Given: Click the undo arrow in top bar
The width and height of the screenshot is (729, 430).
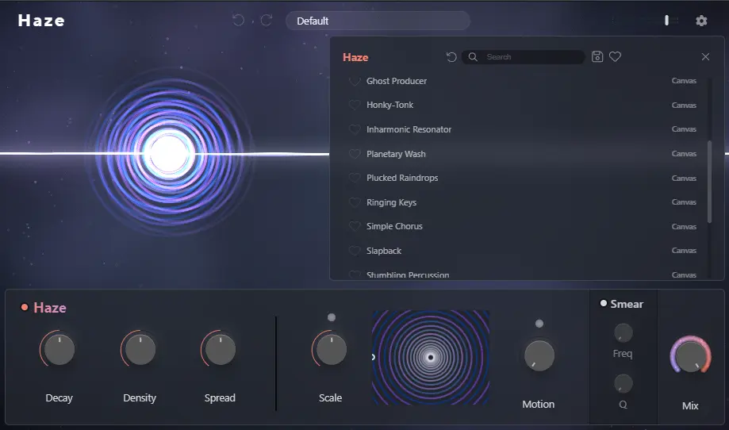Looking at the screenshot, I should pyautogui.click(x=238, y=21).
